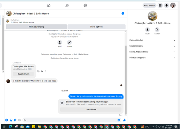The height and width of the screenshot is (129, 180).
Task: Open the Groups icon in top navigation
Action: 85,5
